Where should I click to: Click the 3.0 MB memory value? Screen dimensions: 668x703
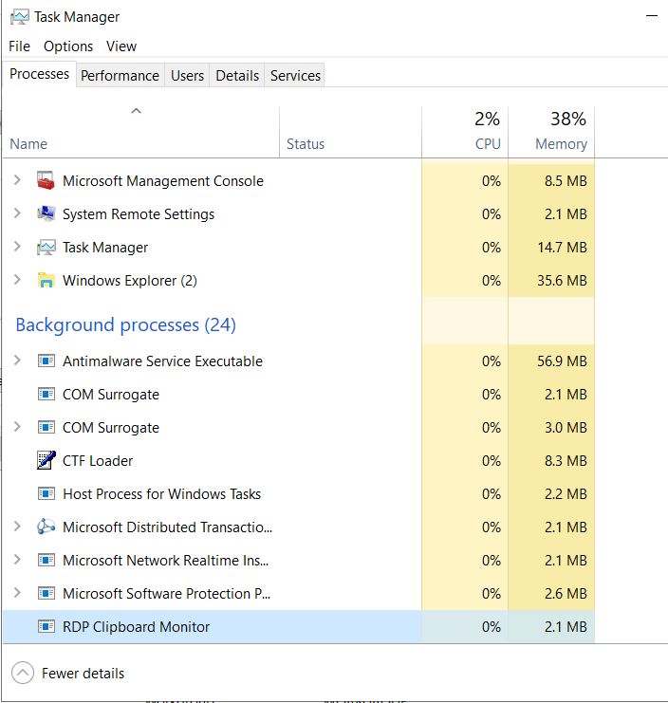tap(566, 427)
